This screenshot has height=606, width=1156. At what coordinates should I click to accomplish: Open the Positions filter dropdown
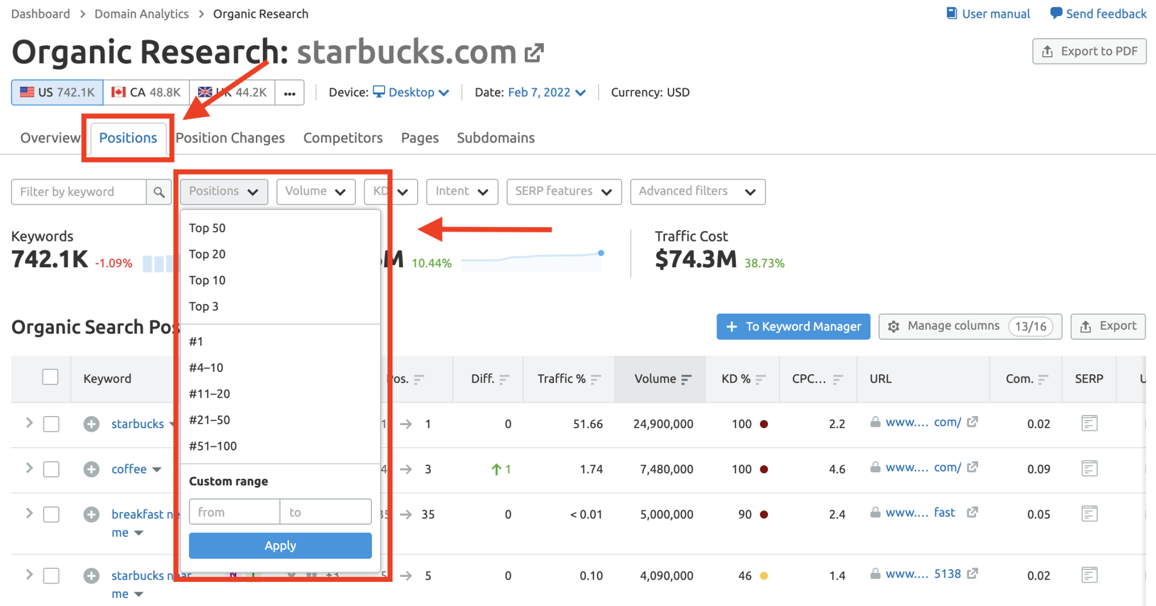click(224, 192)
